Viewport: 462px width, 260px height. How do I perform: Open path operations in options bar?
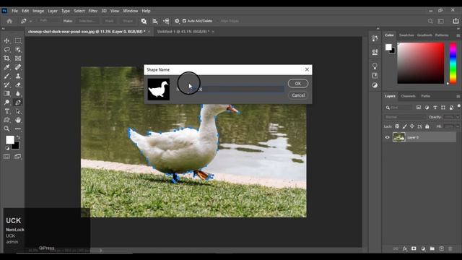point(144,21)
